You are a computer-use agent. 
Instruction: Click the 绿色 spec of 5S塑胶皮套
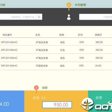62,66
